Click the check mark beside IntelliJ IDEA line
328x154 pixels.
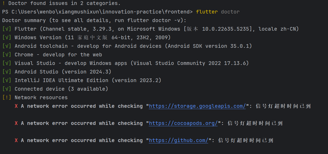click(x=7, y=80)
